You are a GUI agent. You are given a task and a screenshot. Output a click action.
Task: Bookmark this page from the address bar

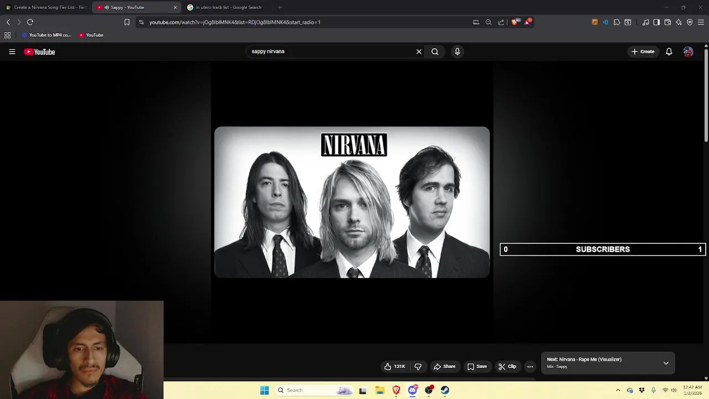(127, 22)
